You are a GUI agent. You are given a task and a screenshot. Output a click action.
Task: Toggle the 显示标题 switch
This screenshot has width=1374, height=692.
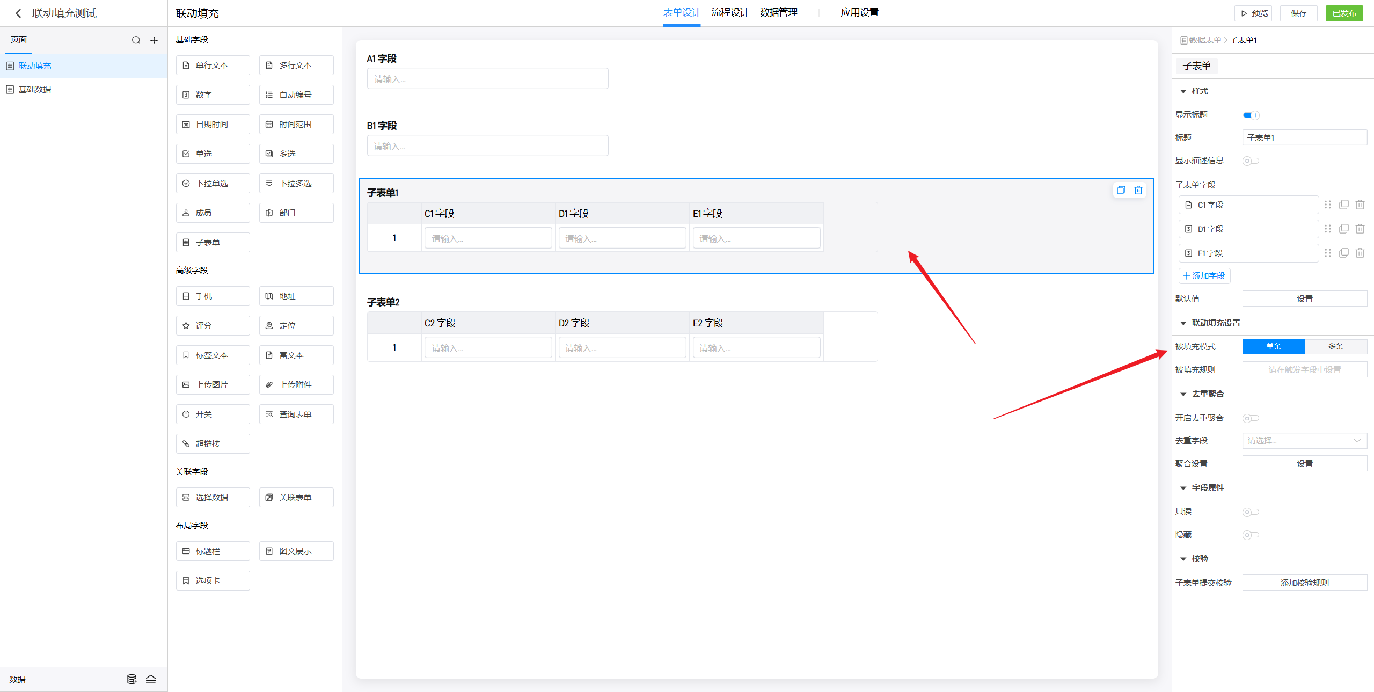1251,115
